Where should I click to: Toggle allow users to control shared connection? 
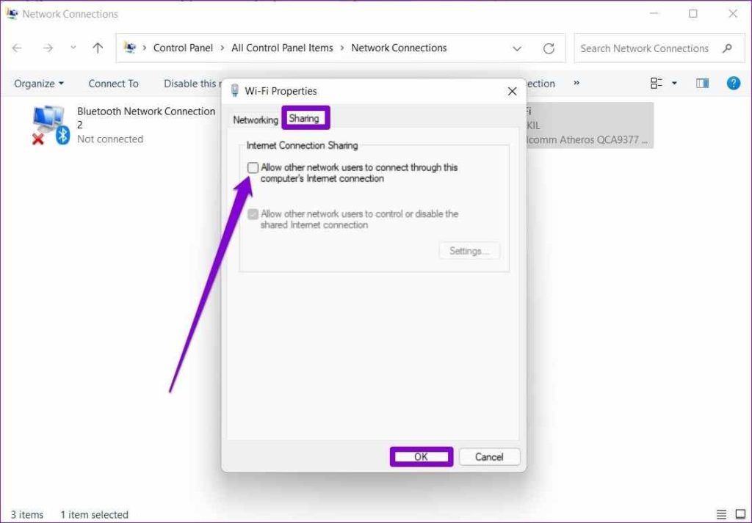pos(253,214)
